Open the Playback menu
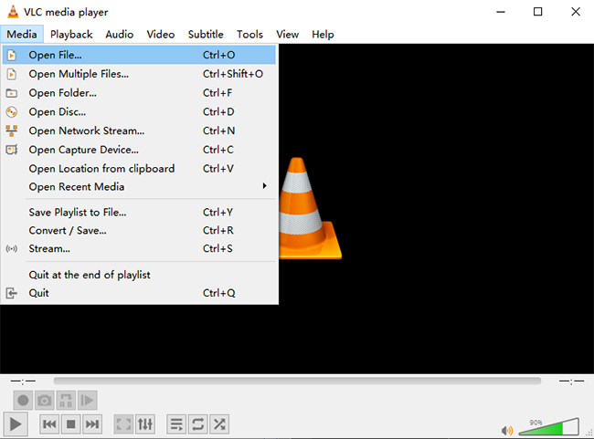The height and width of the screenshot is (439, 594). pos(71,35)
